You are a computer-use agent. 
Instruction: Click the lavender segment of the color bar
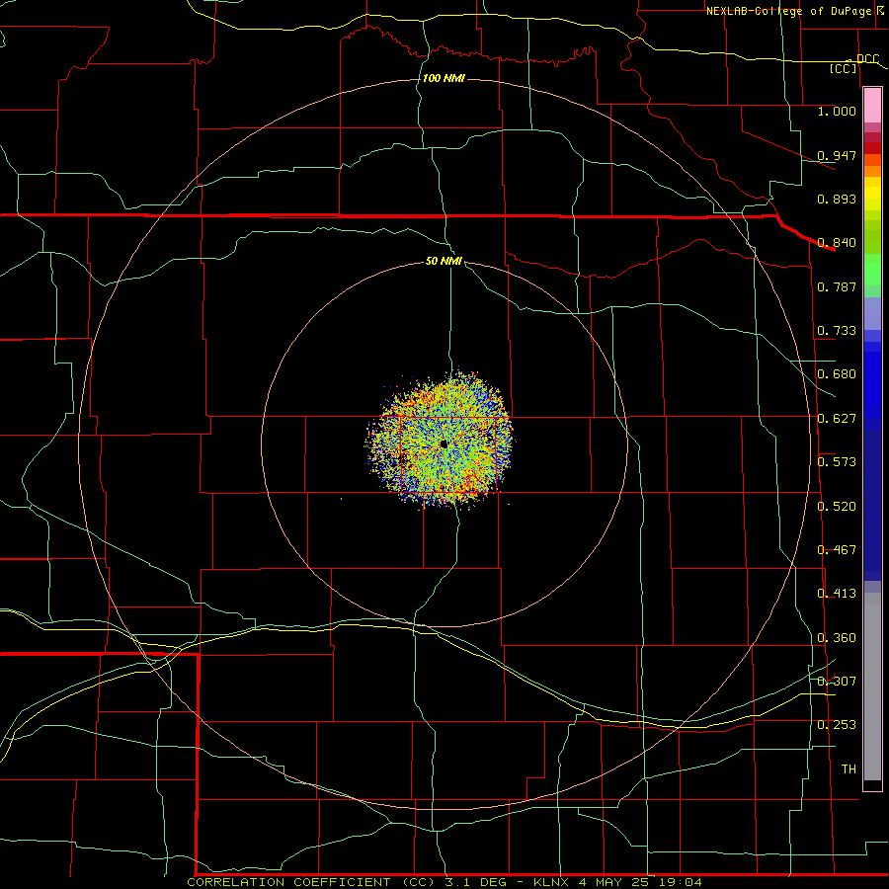[x=872, y=313]
